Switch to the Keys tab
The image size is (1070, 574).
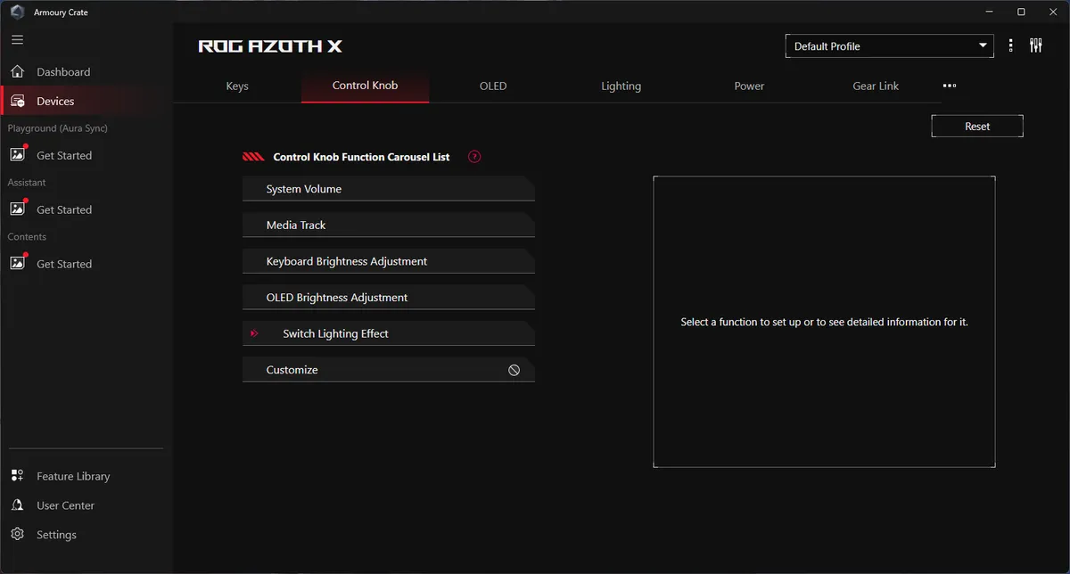(x=236, y=86)
